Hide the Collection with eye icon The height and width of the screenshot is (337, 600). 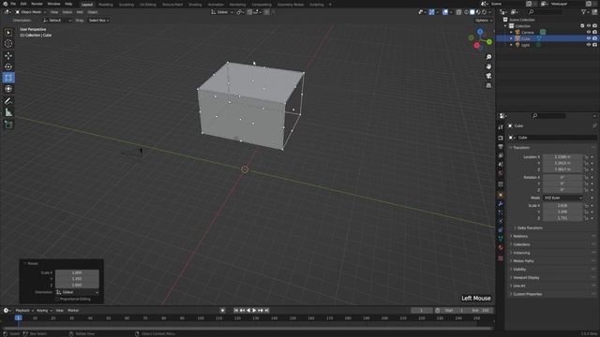[589, 26]
